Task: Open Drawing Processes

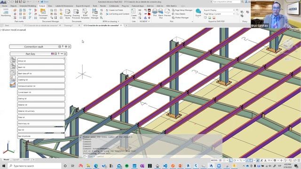Action: (76, 14)
